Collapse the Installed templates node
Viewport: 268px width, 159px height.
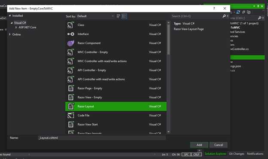(x=10, y=15)
